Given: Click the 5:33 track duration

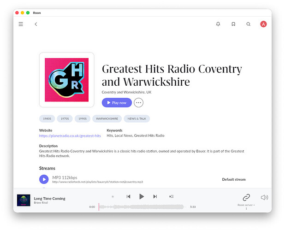Looking at the screenshot, I should coord(193,207).
